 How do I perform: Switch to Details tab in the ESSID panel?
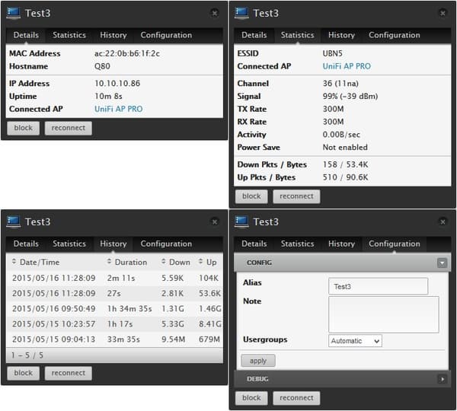tap(254, 35)
